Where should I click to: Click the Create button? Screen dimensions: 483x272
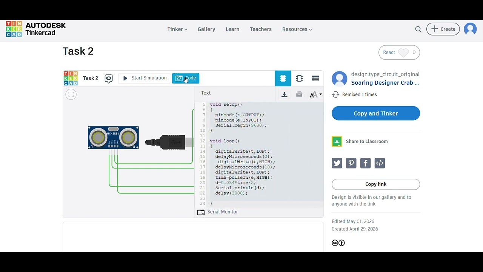click(443, 29)
